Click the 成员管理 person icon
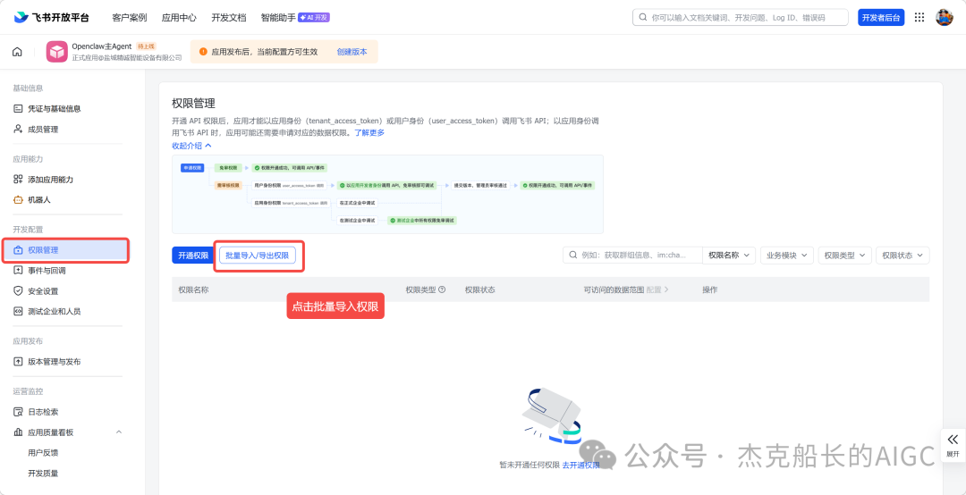The height and width of the screenshot is (495, 966). (x=18, y=130)
